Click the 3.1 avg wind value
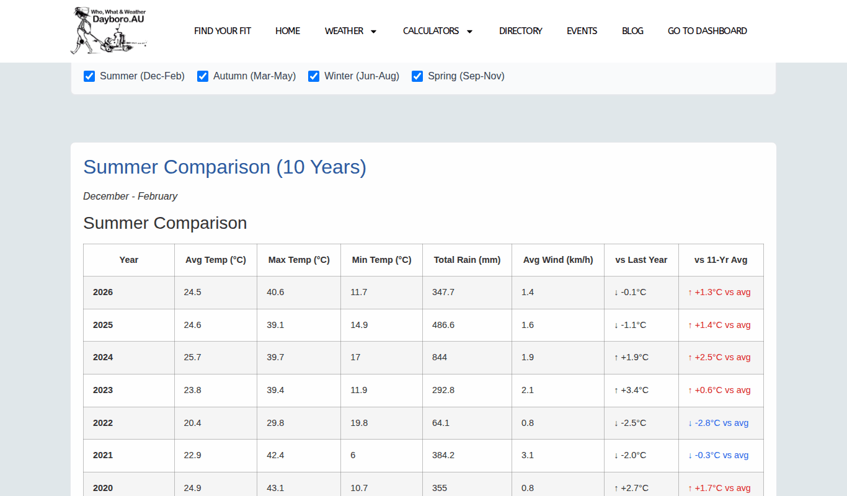Image resolution: width=847 pixels, height=496 pixels. (528, 456)
